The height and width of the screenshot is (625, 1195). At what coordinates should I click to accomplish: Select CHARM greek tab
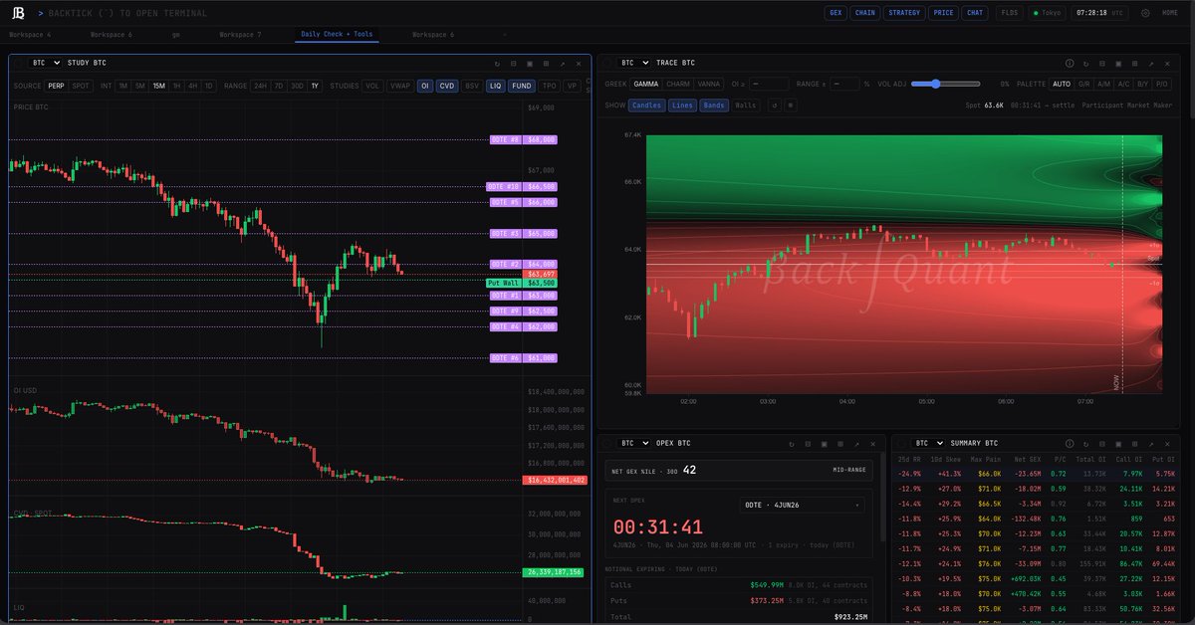point(678,85)
